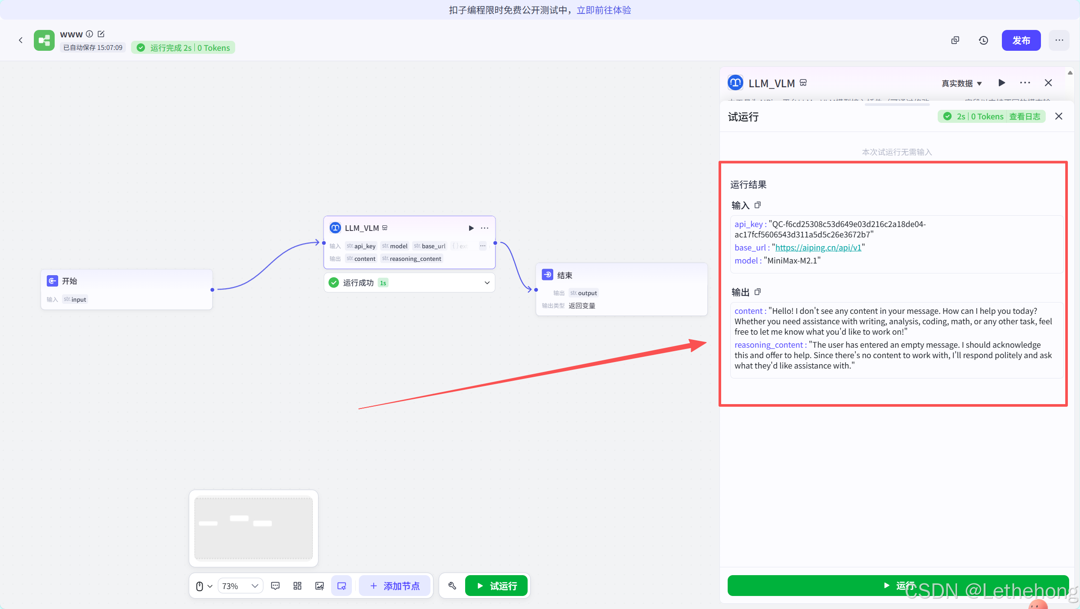
Task: Click the green 试运行 button
Action: tap(496, 586)
